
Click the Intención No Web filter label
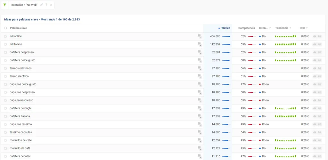24,5
